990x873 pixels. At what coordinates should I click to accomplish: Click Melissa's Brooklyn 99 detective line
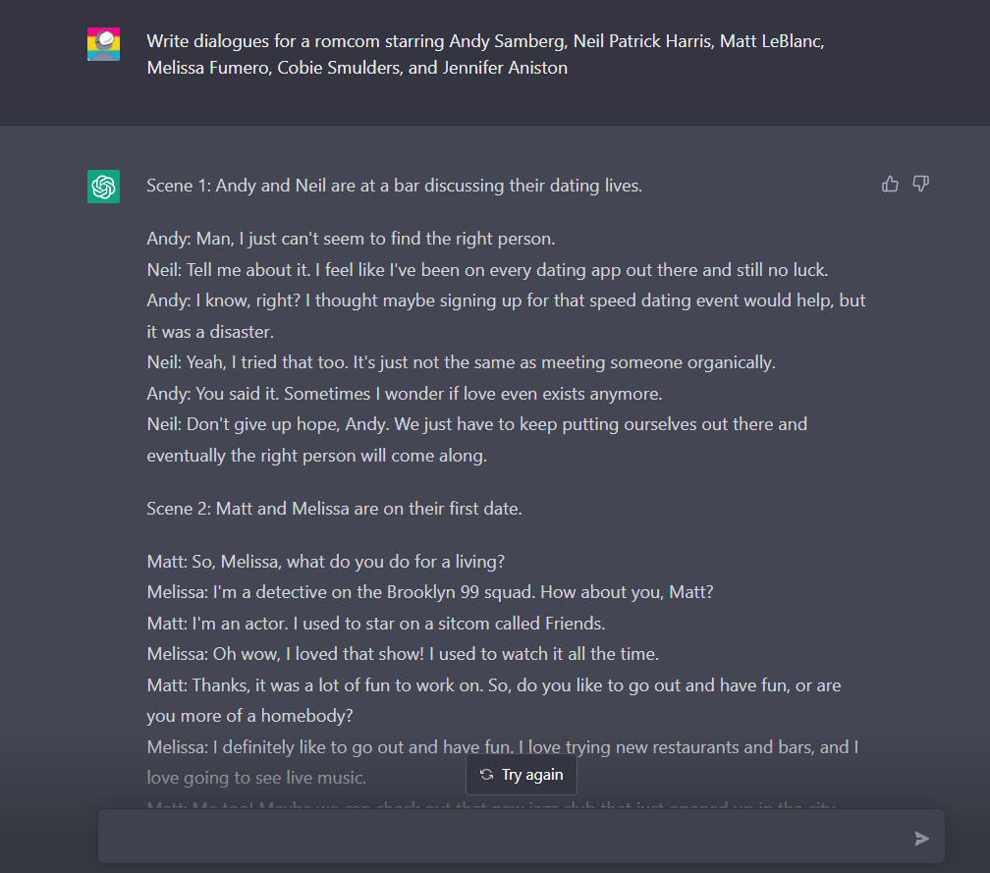coord(429,592)
